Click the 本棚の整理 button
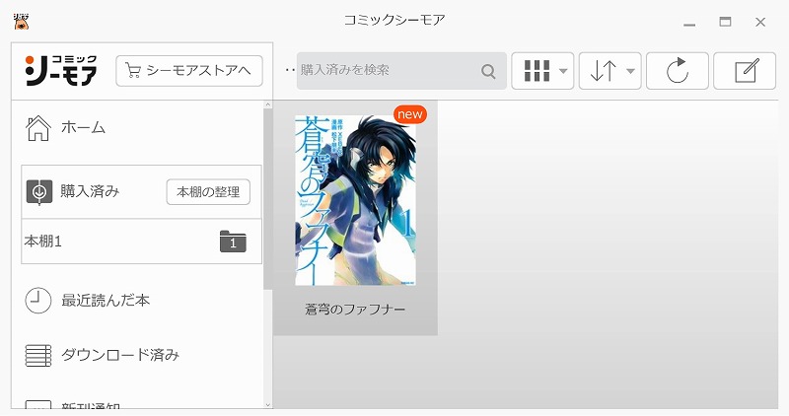789x416 pixels. tap(208, 191)
